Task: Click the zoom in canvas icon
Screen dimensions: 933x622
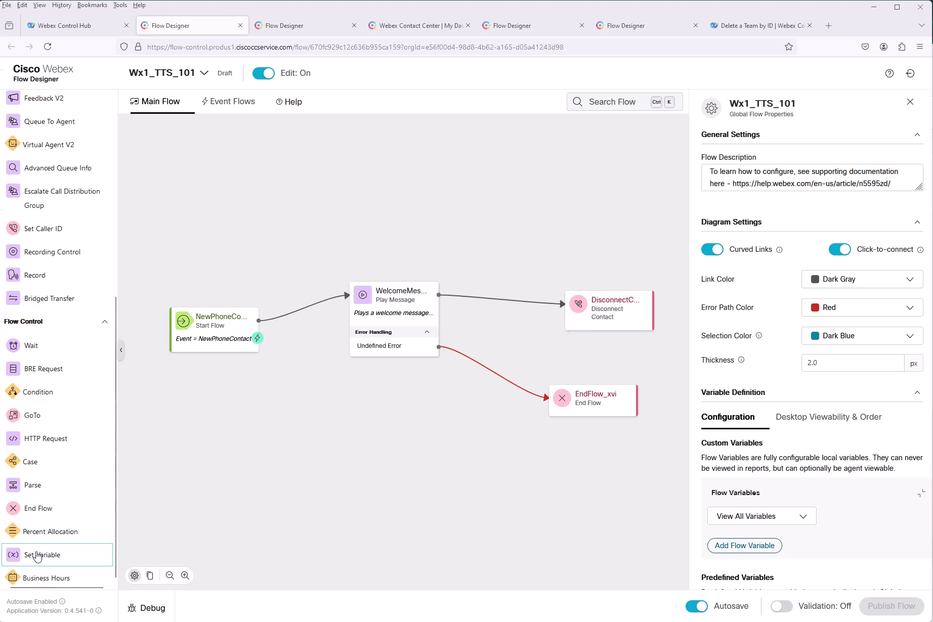Action: [x=185, y=575]
